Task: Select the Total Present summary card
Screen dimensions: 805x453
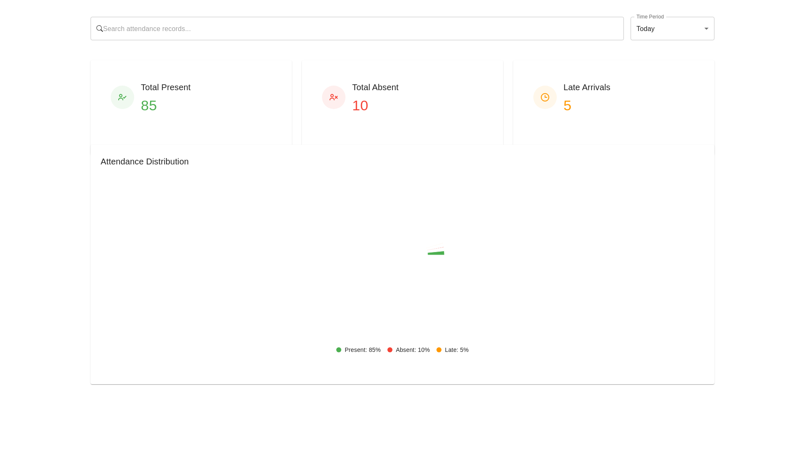Action: pyautogui.click(x=191, y=102)
